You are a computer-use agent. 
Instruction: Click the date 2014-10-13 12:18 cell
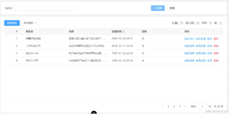click(122, 46)
